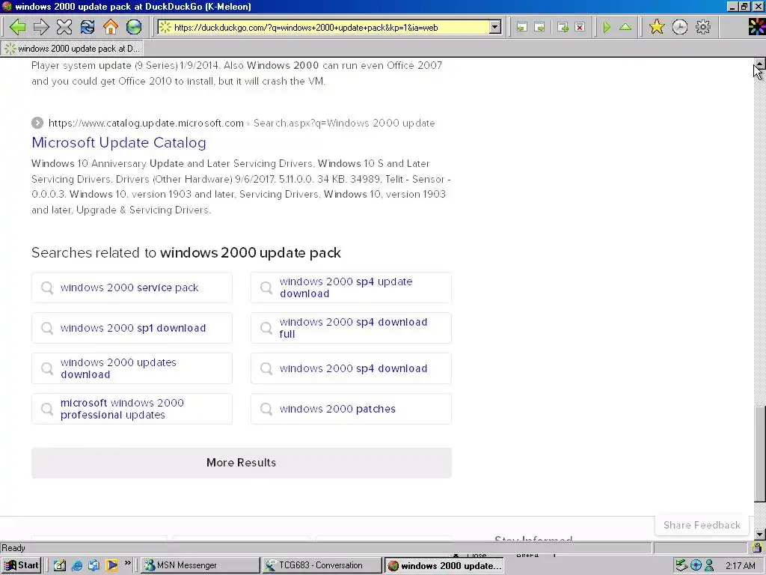Click the notepad-style quick launch icon
This screenshot has height=575, width=766.
point(60,565)
